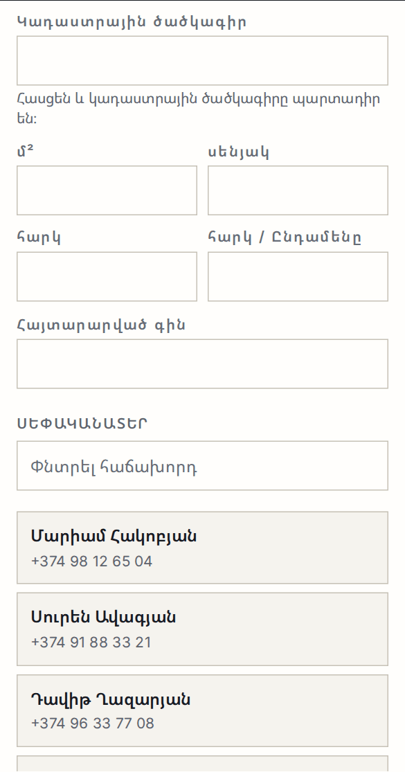Click the սենյակ label above rooms field
Viewport: 405px width, 772px height.
pyautogui.click(x=239, y=152)
